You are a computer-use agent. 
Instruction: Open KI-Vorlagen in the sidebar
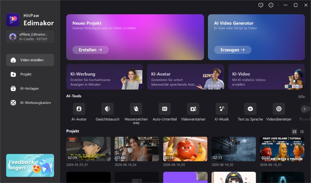coord(30,89)
